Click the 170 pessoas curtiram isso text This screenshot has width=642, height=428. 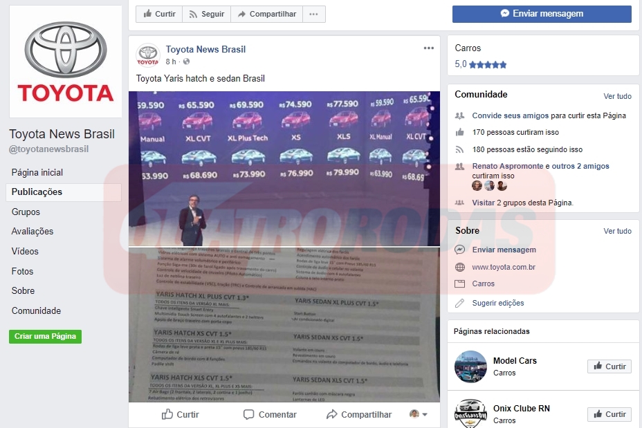click(x=515, y=132)
